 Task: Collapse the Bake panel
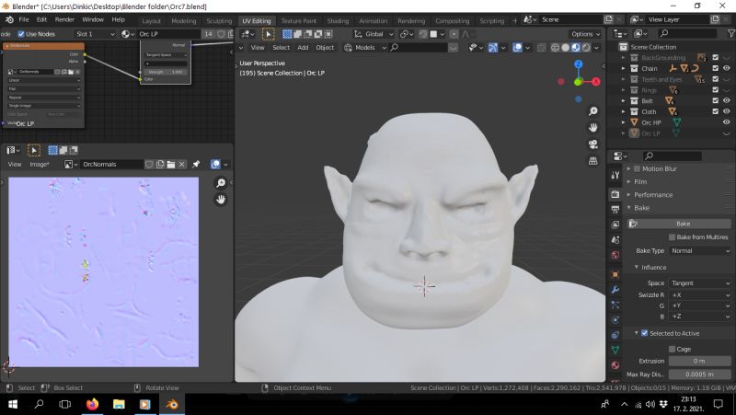click(x=641, y=208)
